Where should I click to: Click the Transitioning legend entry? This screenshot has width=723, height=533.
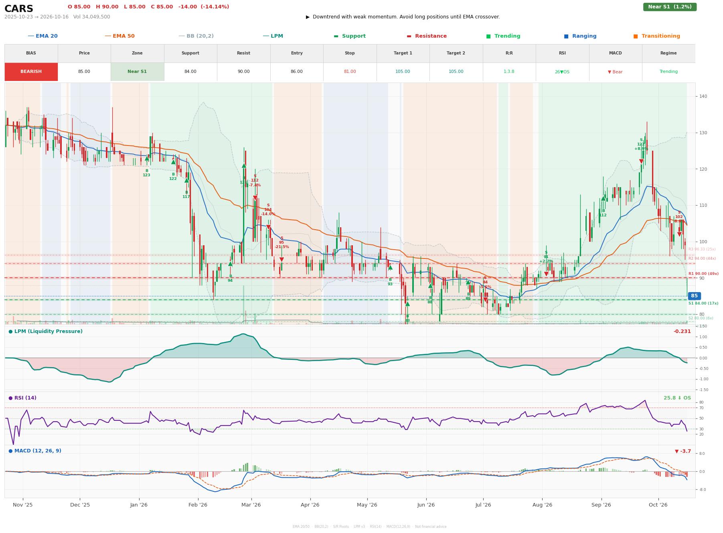pos(657,36)
